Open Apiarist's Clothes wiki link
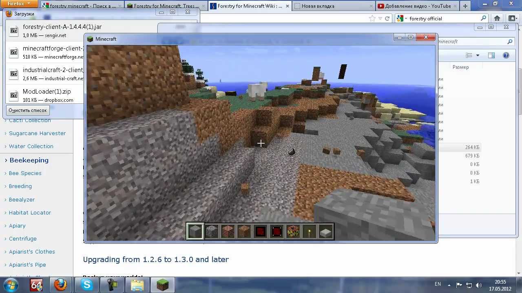The image size is (522, 293). (32, 251)
